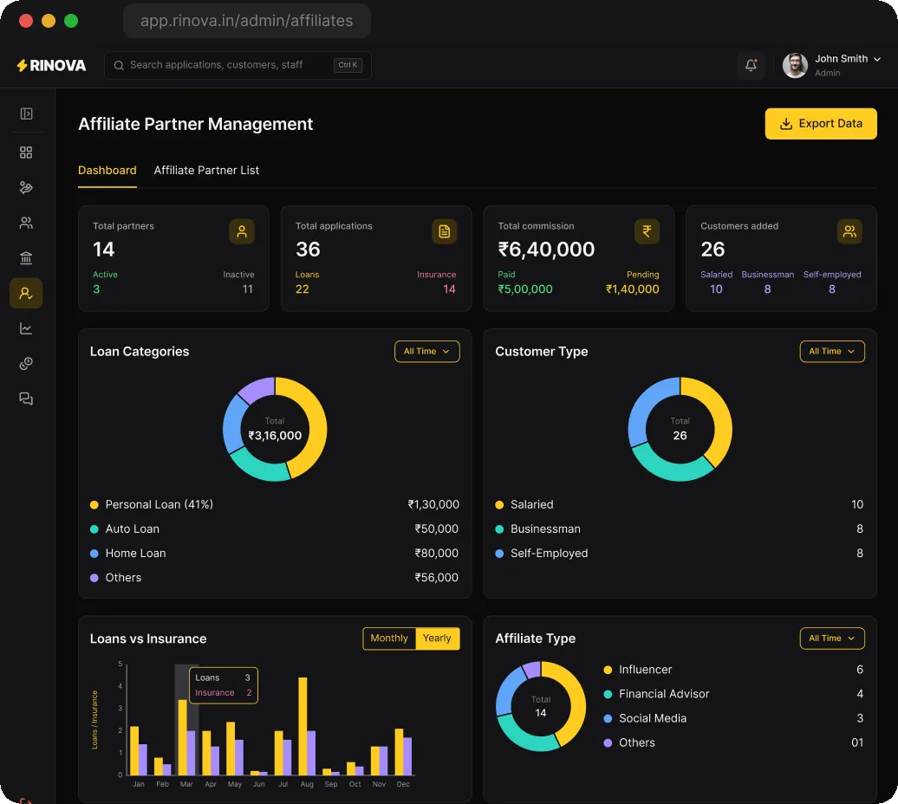
Task: Click the ₹80,000 Home Loan amount
Action: 436,554
